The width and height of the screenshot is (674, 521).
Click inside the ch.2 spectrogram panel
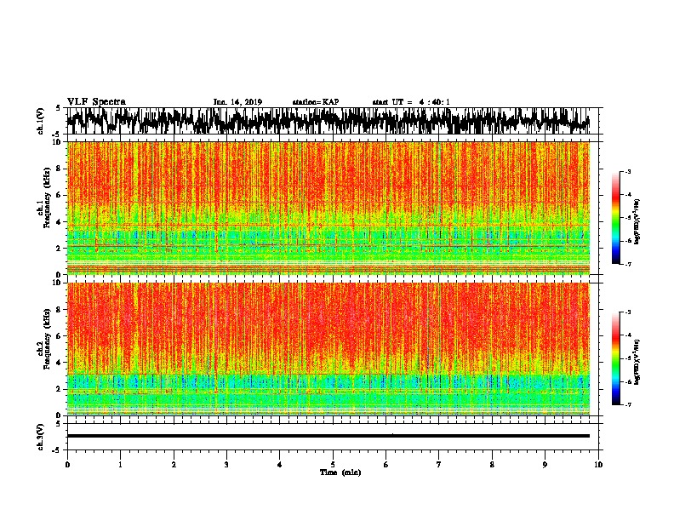pos(328,349)
